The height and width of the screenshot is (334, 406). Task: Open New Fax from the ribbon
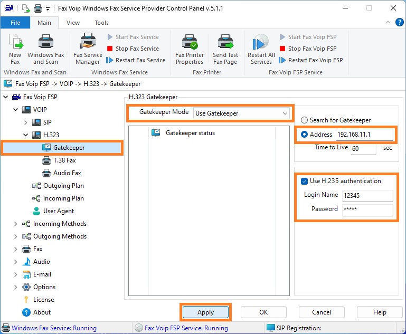tap(15, 49)
